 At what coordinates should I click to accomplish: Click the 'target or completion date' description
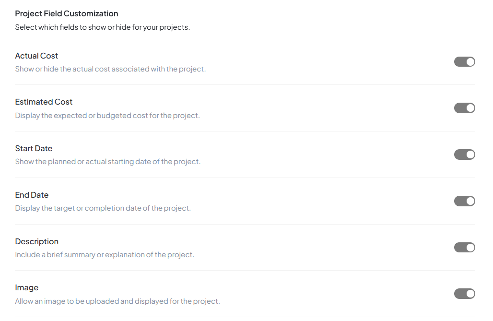103,208
